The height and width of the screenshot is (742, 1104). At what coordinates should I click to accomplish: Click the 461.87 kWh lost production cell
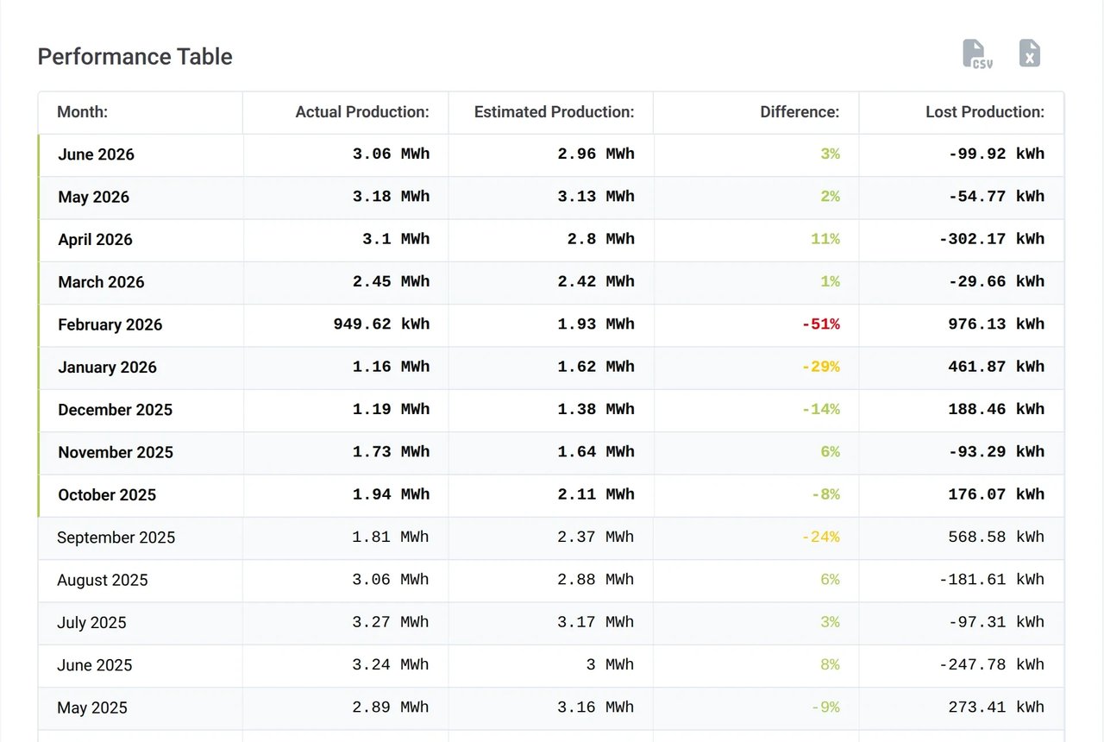pos(996,367)
